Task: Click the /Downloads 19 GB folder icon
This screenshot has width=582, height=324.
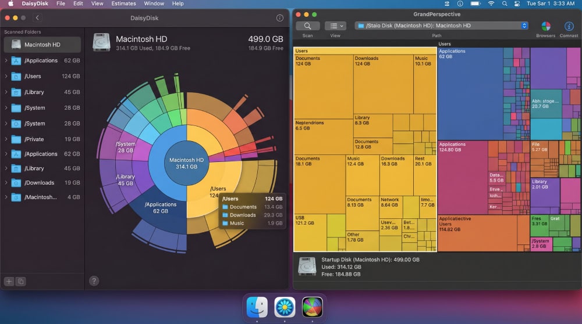Action: click(16, 182)
